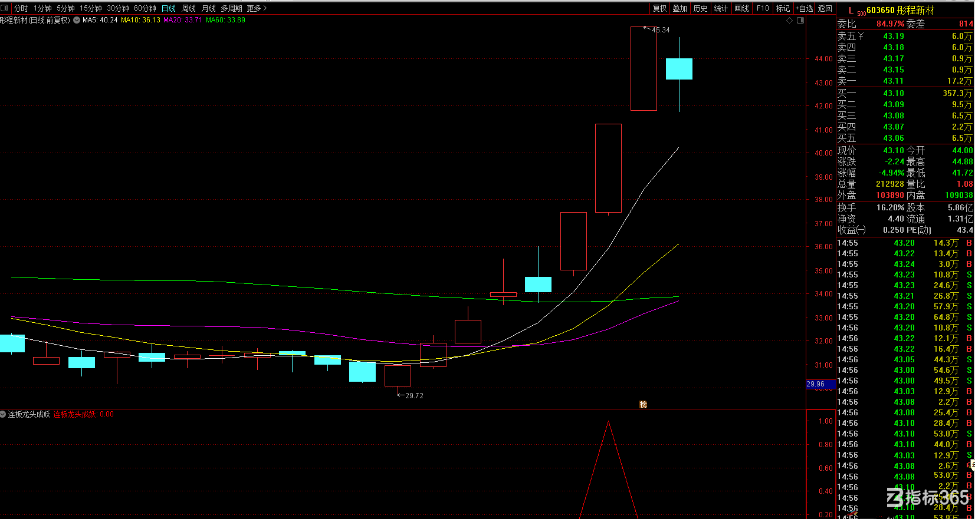
Task: Expand main chart indicator dropdown arrow
Action: click(77, 20)
